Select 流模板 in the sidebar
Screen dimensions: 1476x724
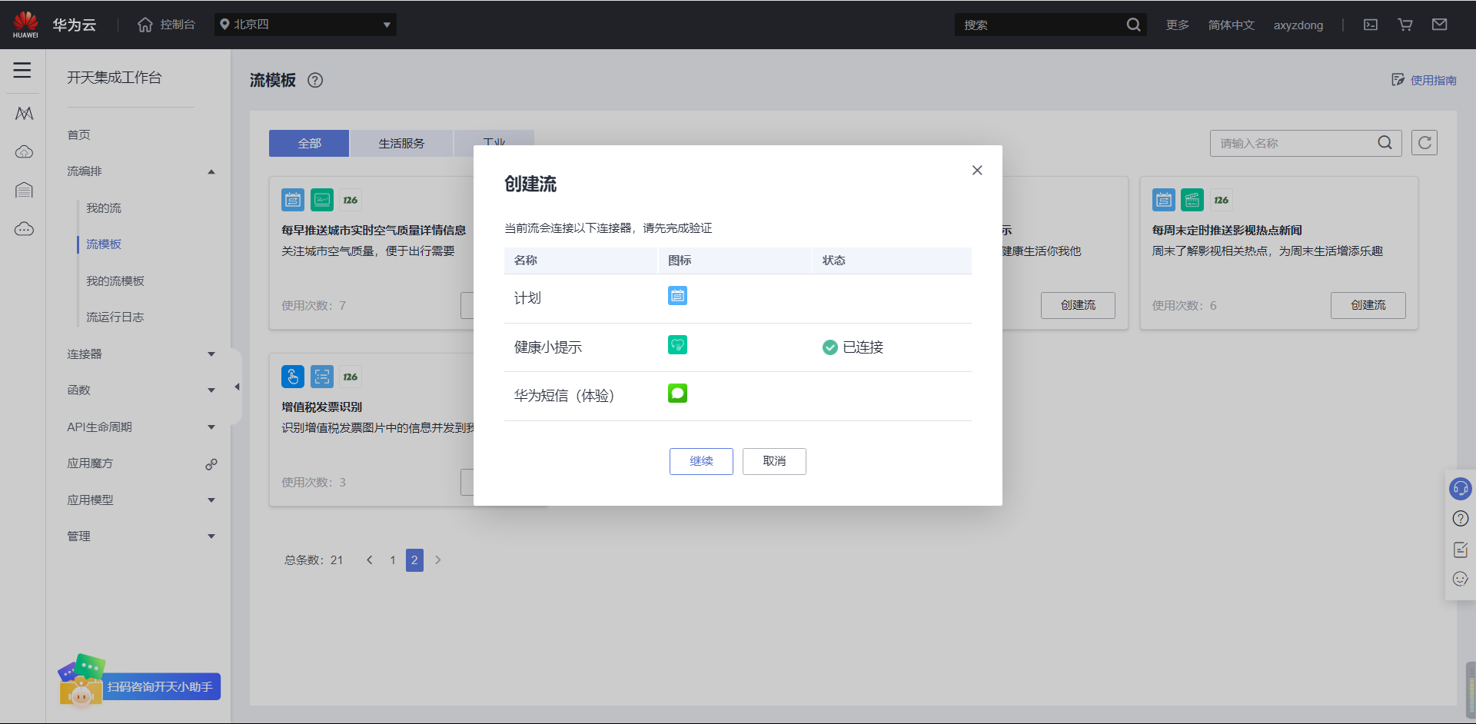click(104, 244)
